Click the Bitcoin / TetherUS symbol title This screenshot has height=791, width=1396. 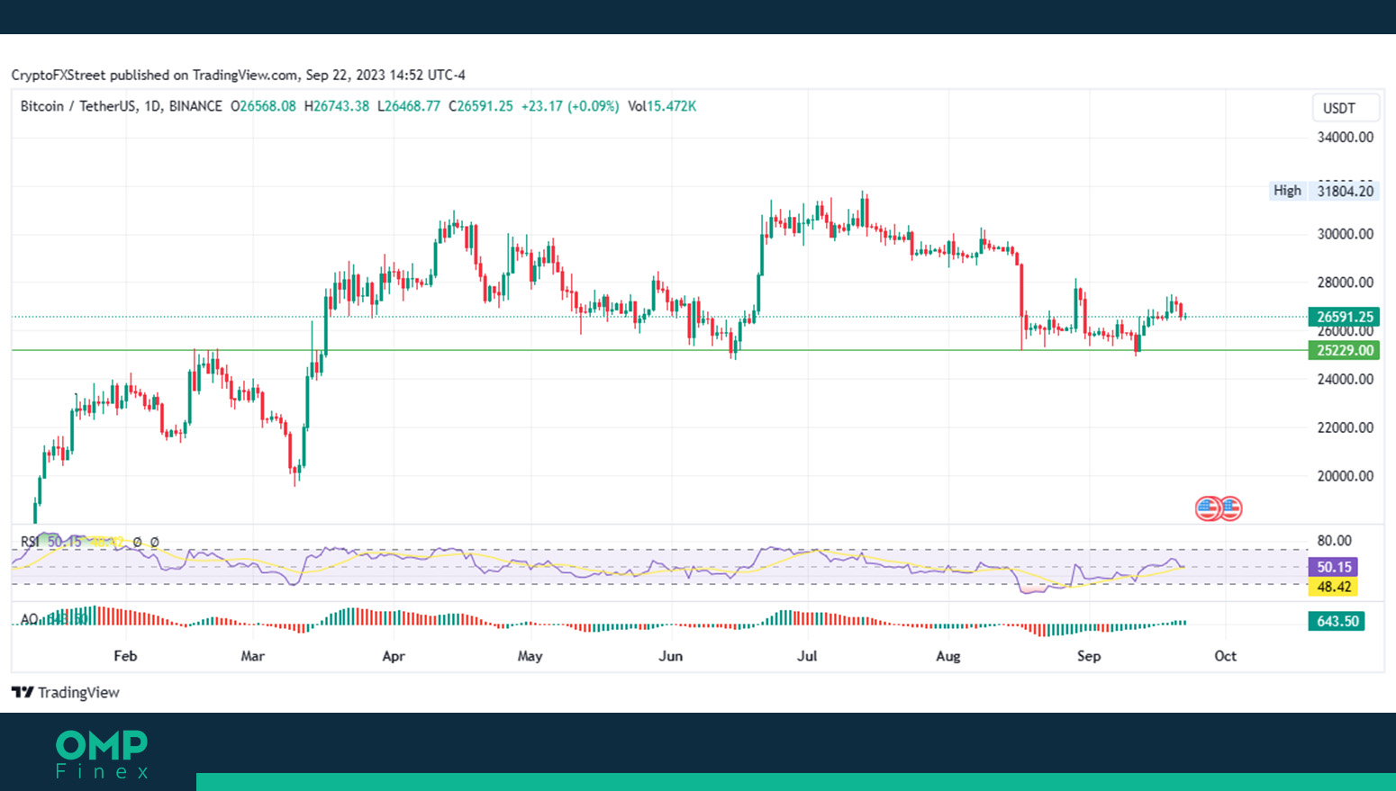pyautogui.click(x=121, y=106)
